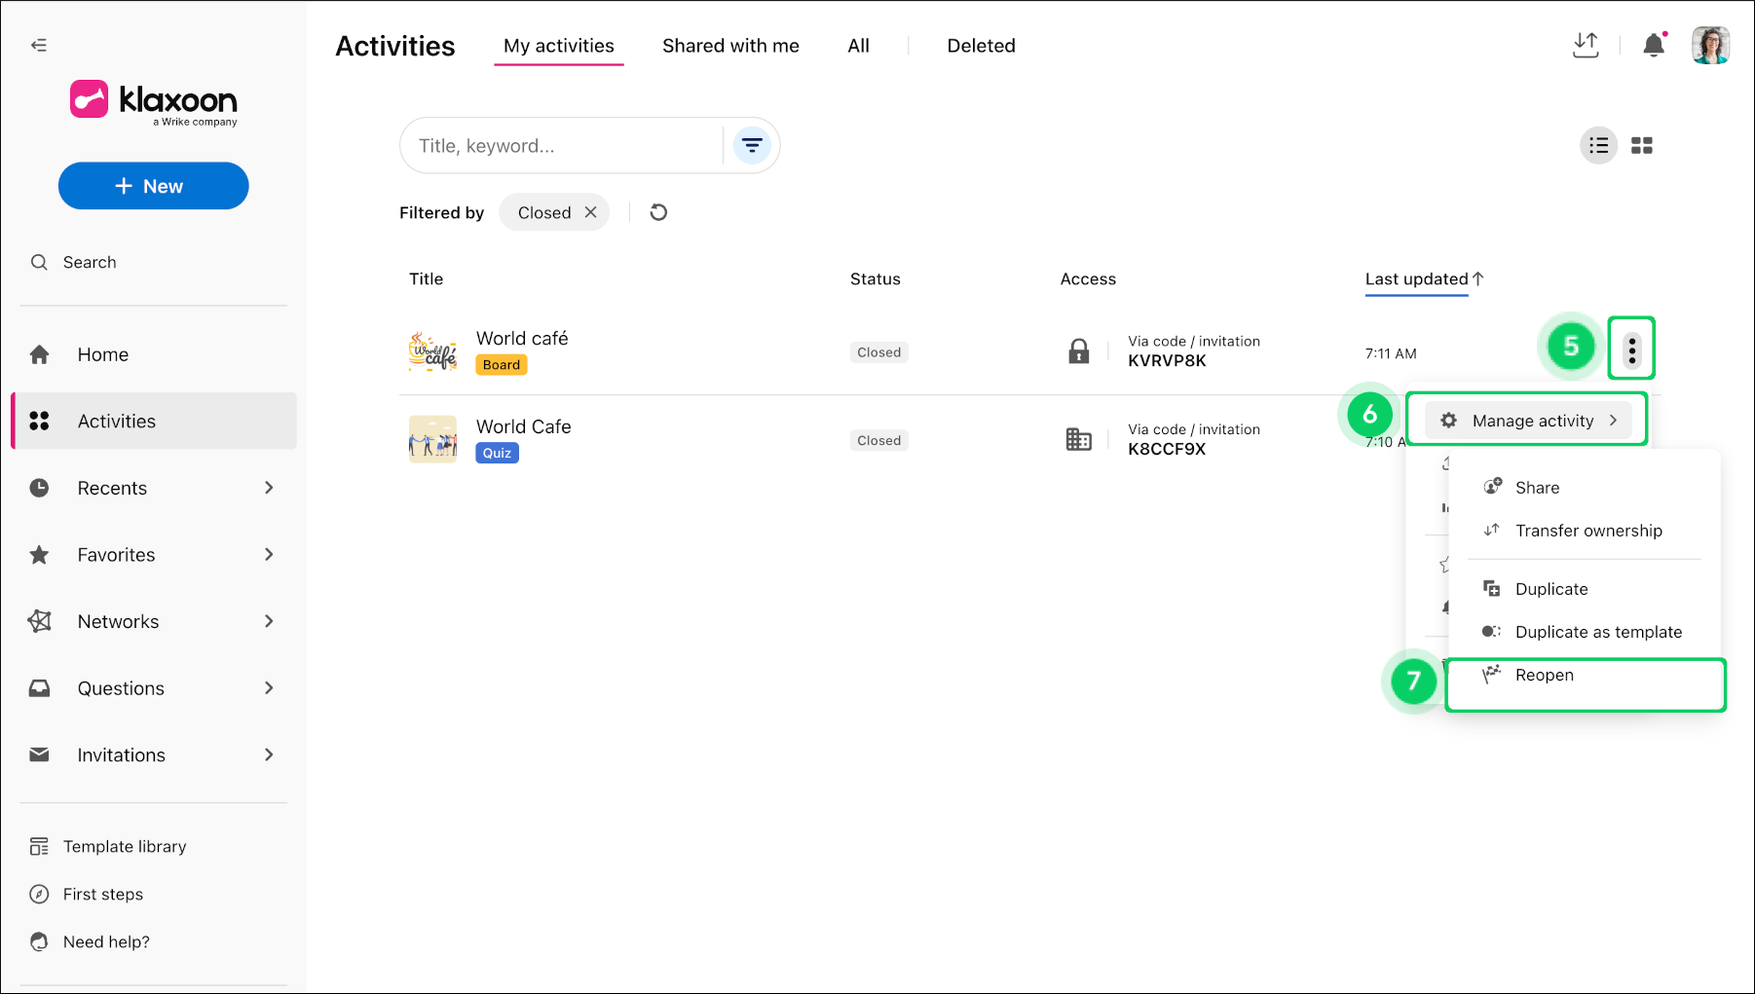1755x994 pixels.
Task: Select Reopen from the context menu
Action: (x=1544, y=674)
